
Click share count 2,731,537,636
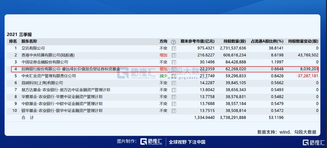[x=233, y=48]
